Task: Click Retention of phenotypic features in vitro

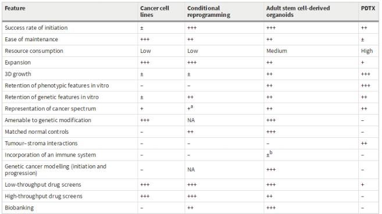Action: click(57, 85)
